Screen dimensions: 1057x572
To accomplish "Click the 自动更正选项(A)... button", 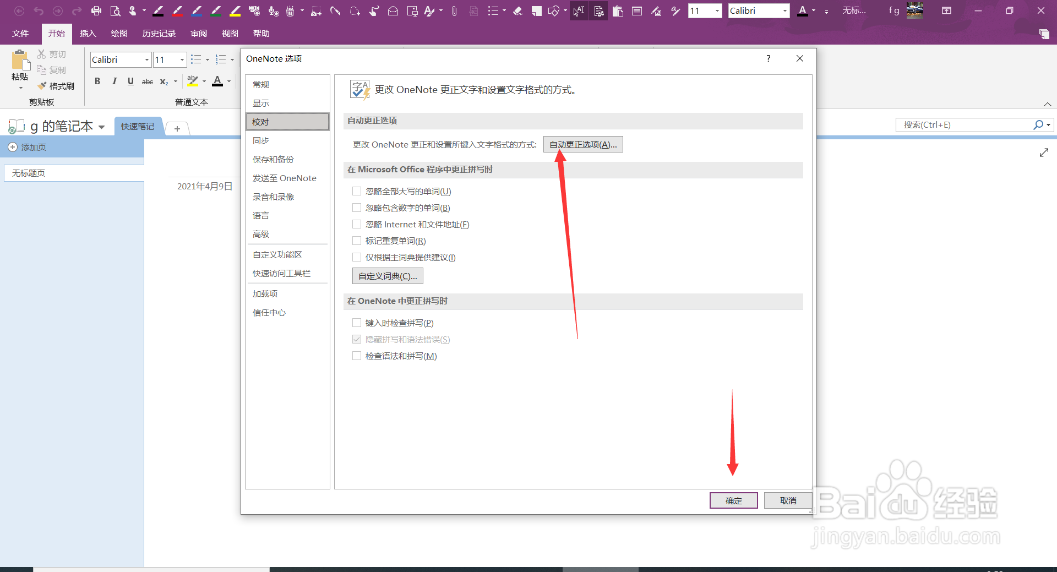I will click(583, 144).
